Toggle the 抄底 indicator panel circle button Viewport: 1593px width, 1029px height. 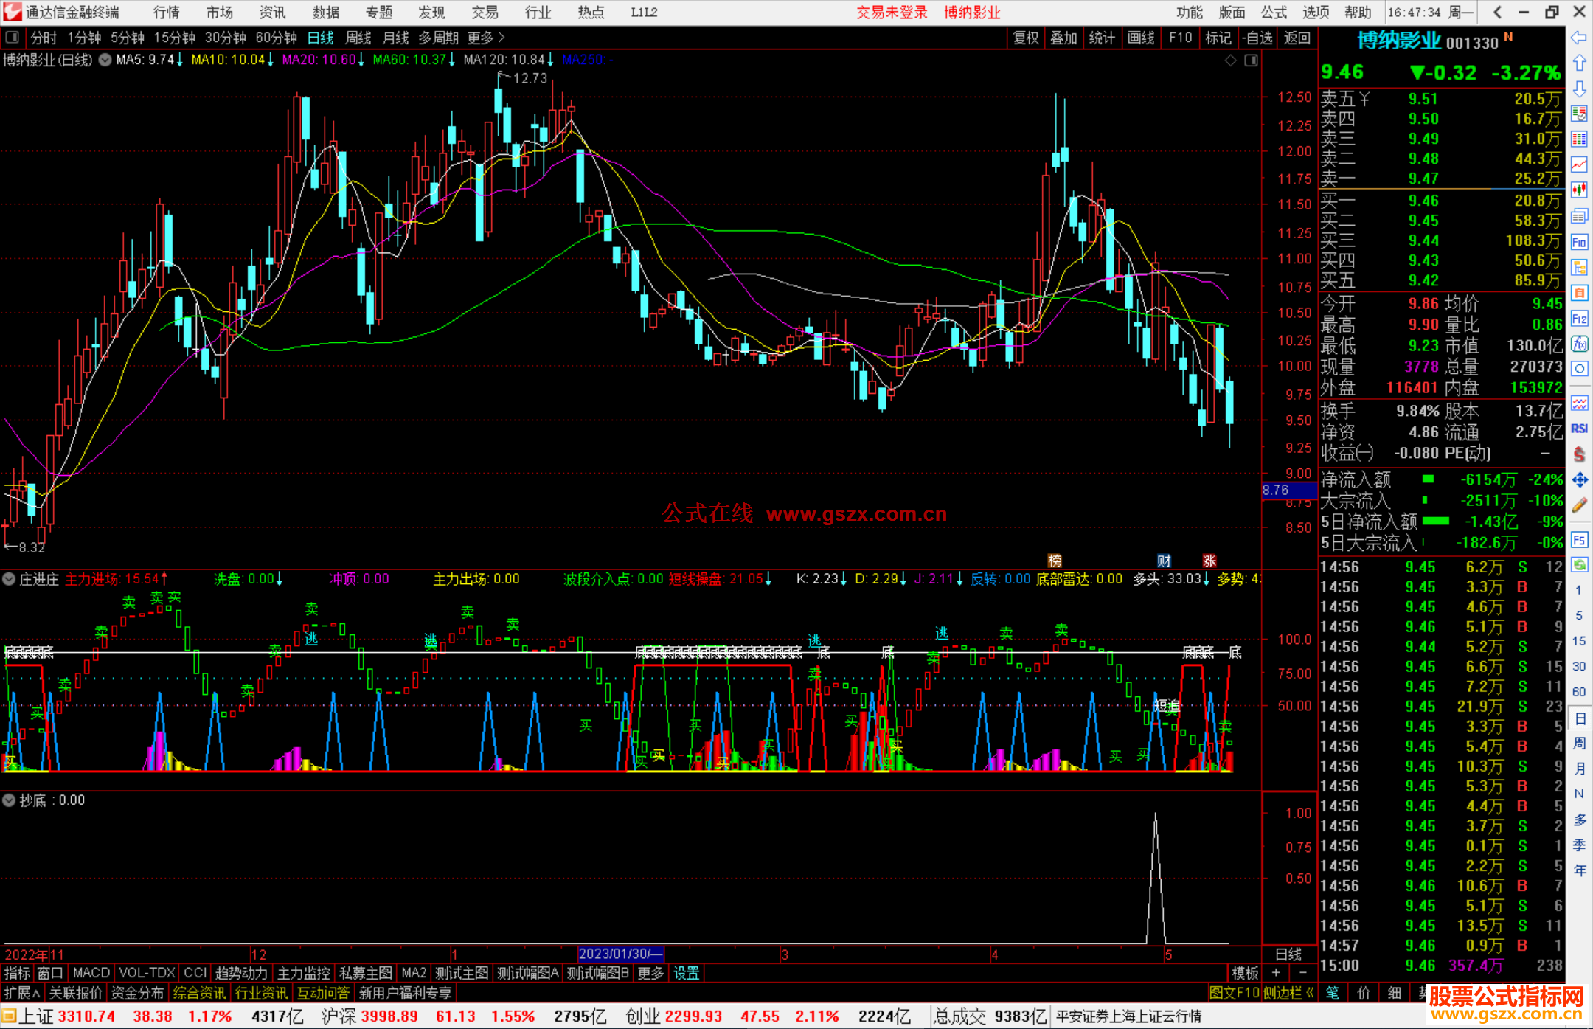tap(9, 800)
